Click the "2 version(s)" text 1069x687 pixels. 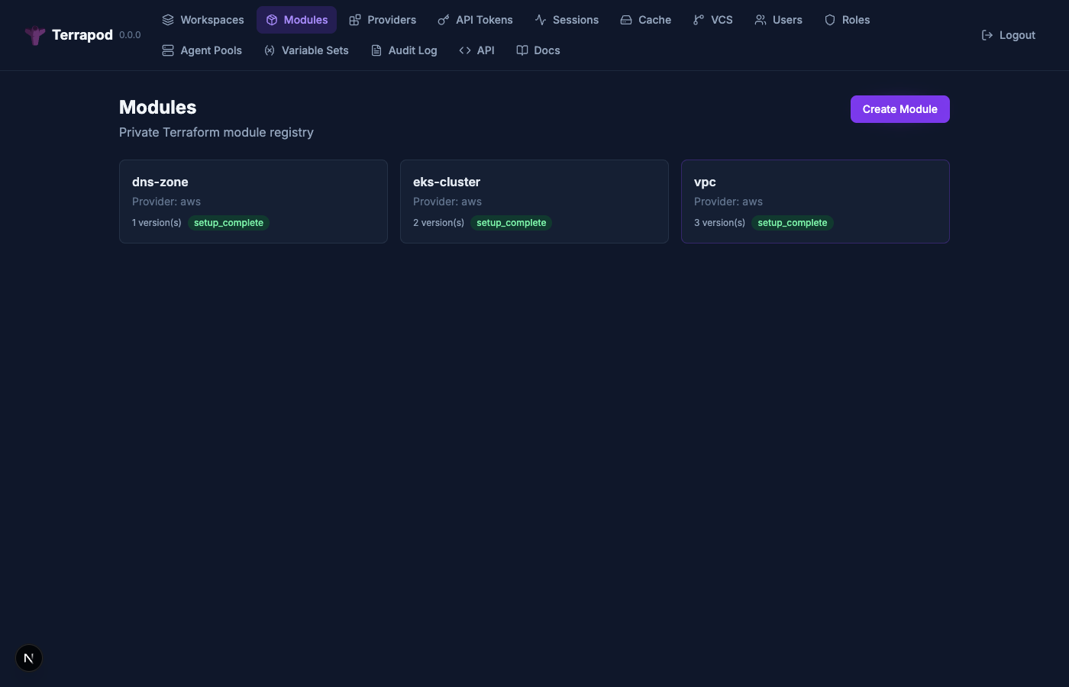click(438, 223)
